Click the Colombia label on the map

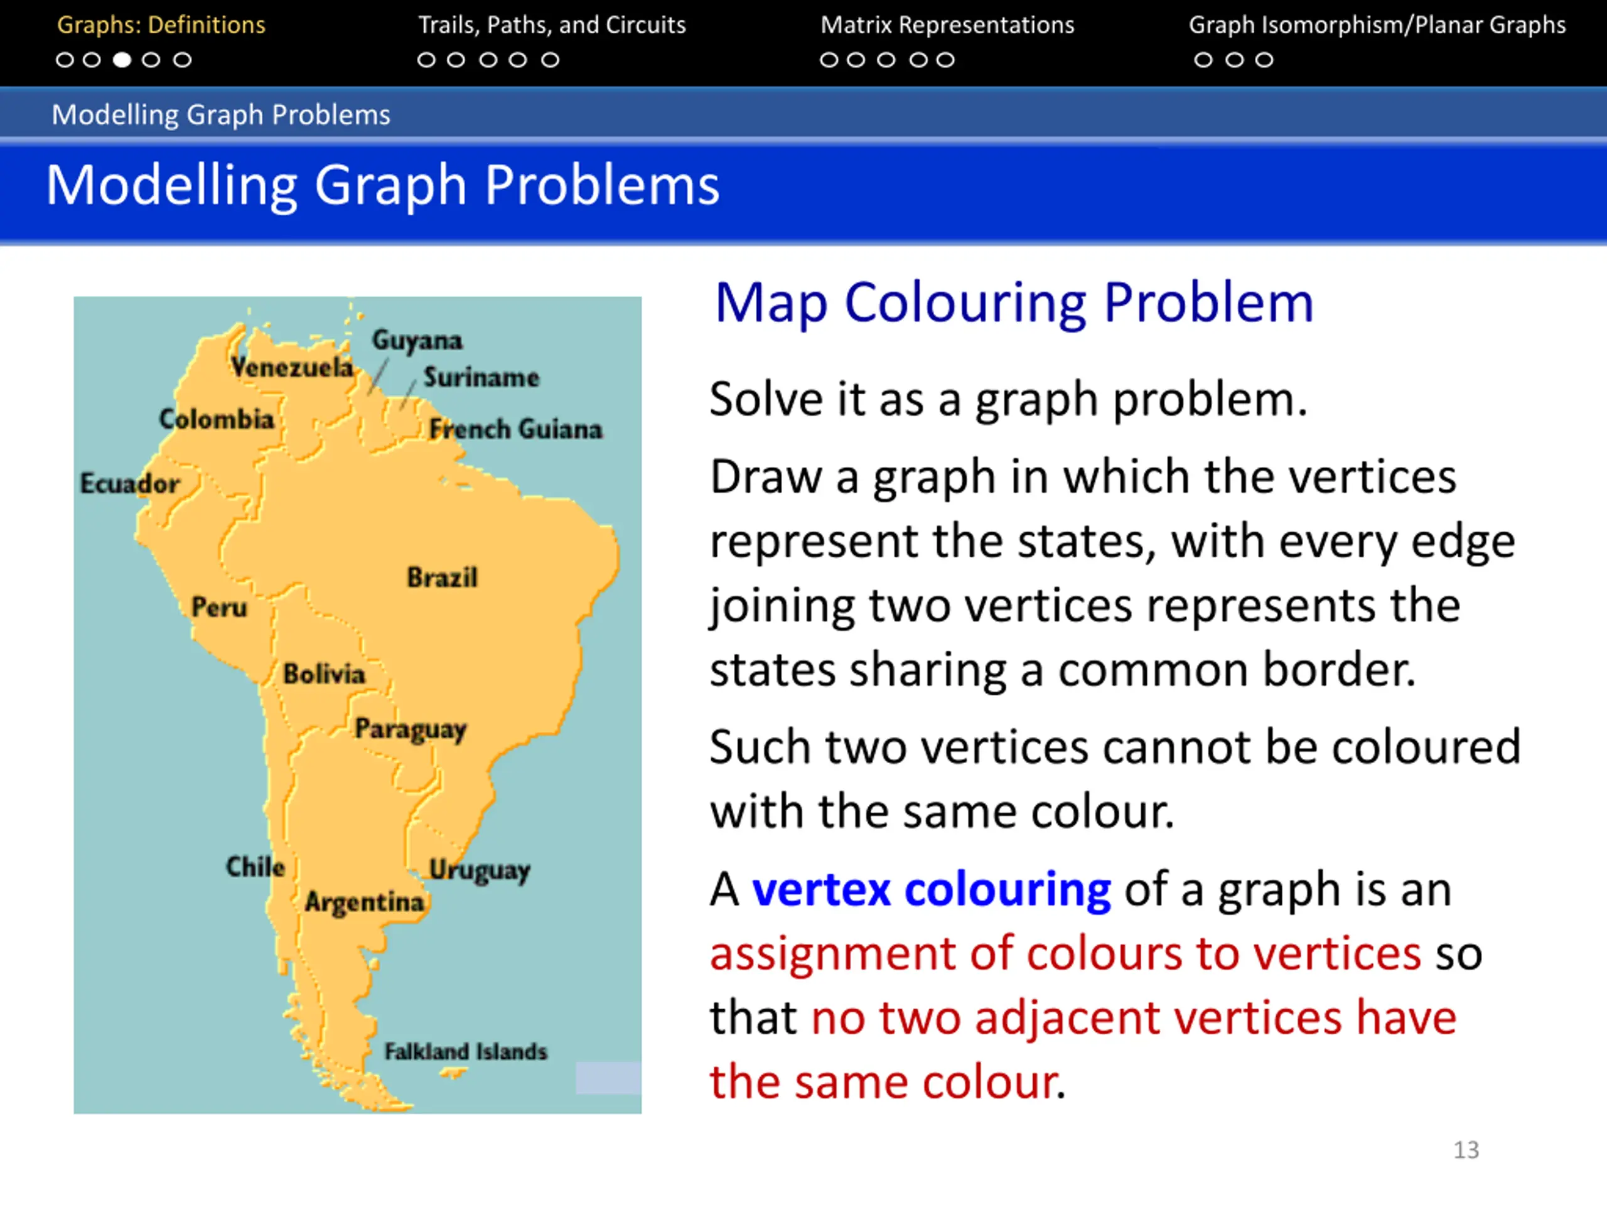[217, 419]
